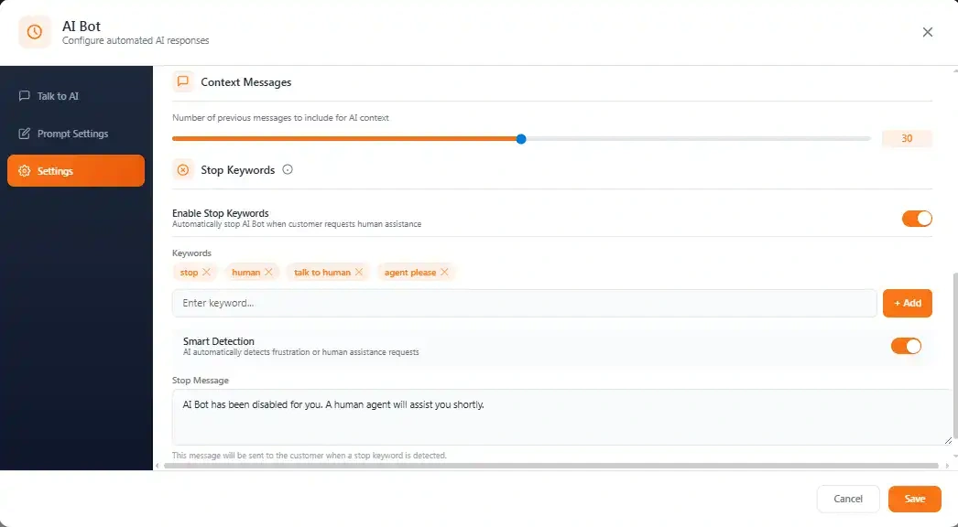The width and height of the screenshot is (958, 527).
Task: Click the context messages slider handle
Action: point(520,138)
